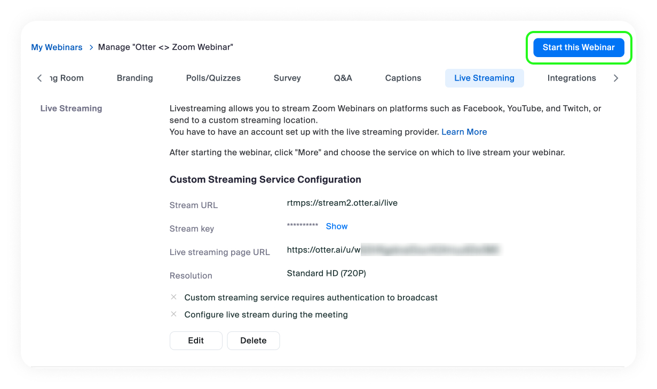
Task: Open the Branding tab
Action: tap(134, 78)
